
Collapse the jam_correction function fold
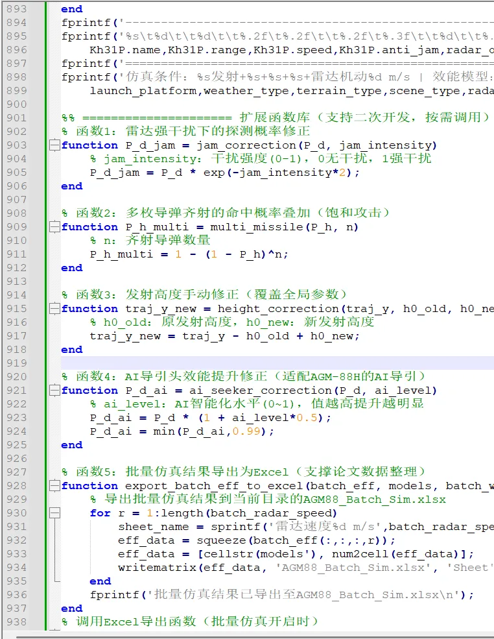click(54, 145)
